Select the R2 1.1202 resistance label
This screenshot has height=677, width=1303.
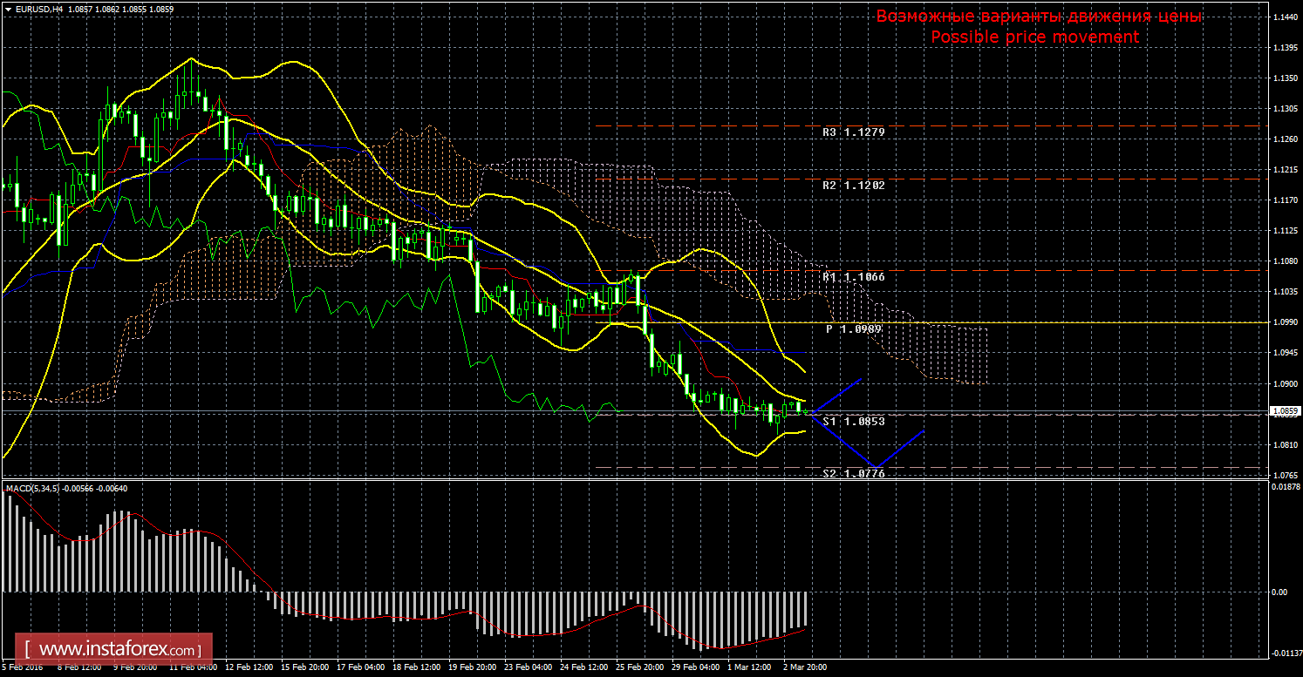pos(853,186)
